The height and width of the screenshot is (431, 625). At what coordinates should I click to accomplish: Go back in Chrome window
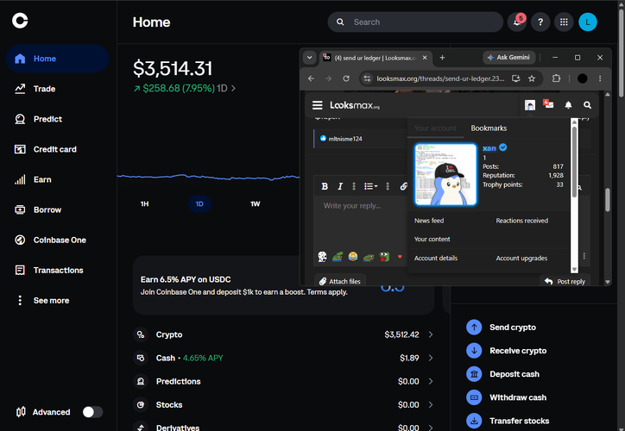click(311, 78)
